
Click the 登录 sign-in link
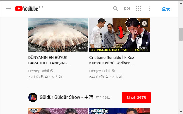166,9
